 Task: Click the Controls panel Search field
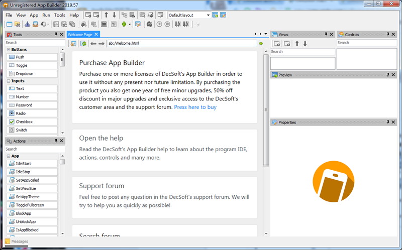367,43
